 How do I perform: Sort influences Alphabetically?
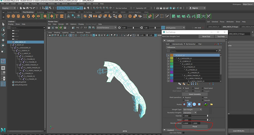pos(171,44)
